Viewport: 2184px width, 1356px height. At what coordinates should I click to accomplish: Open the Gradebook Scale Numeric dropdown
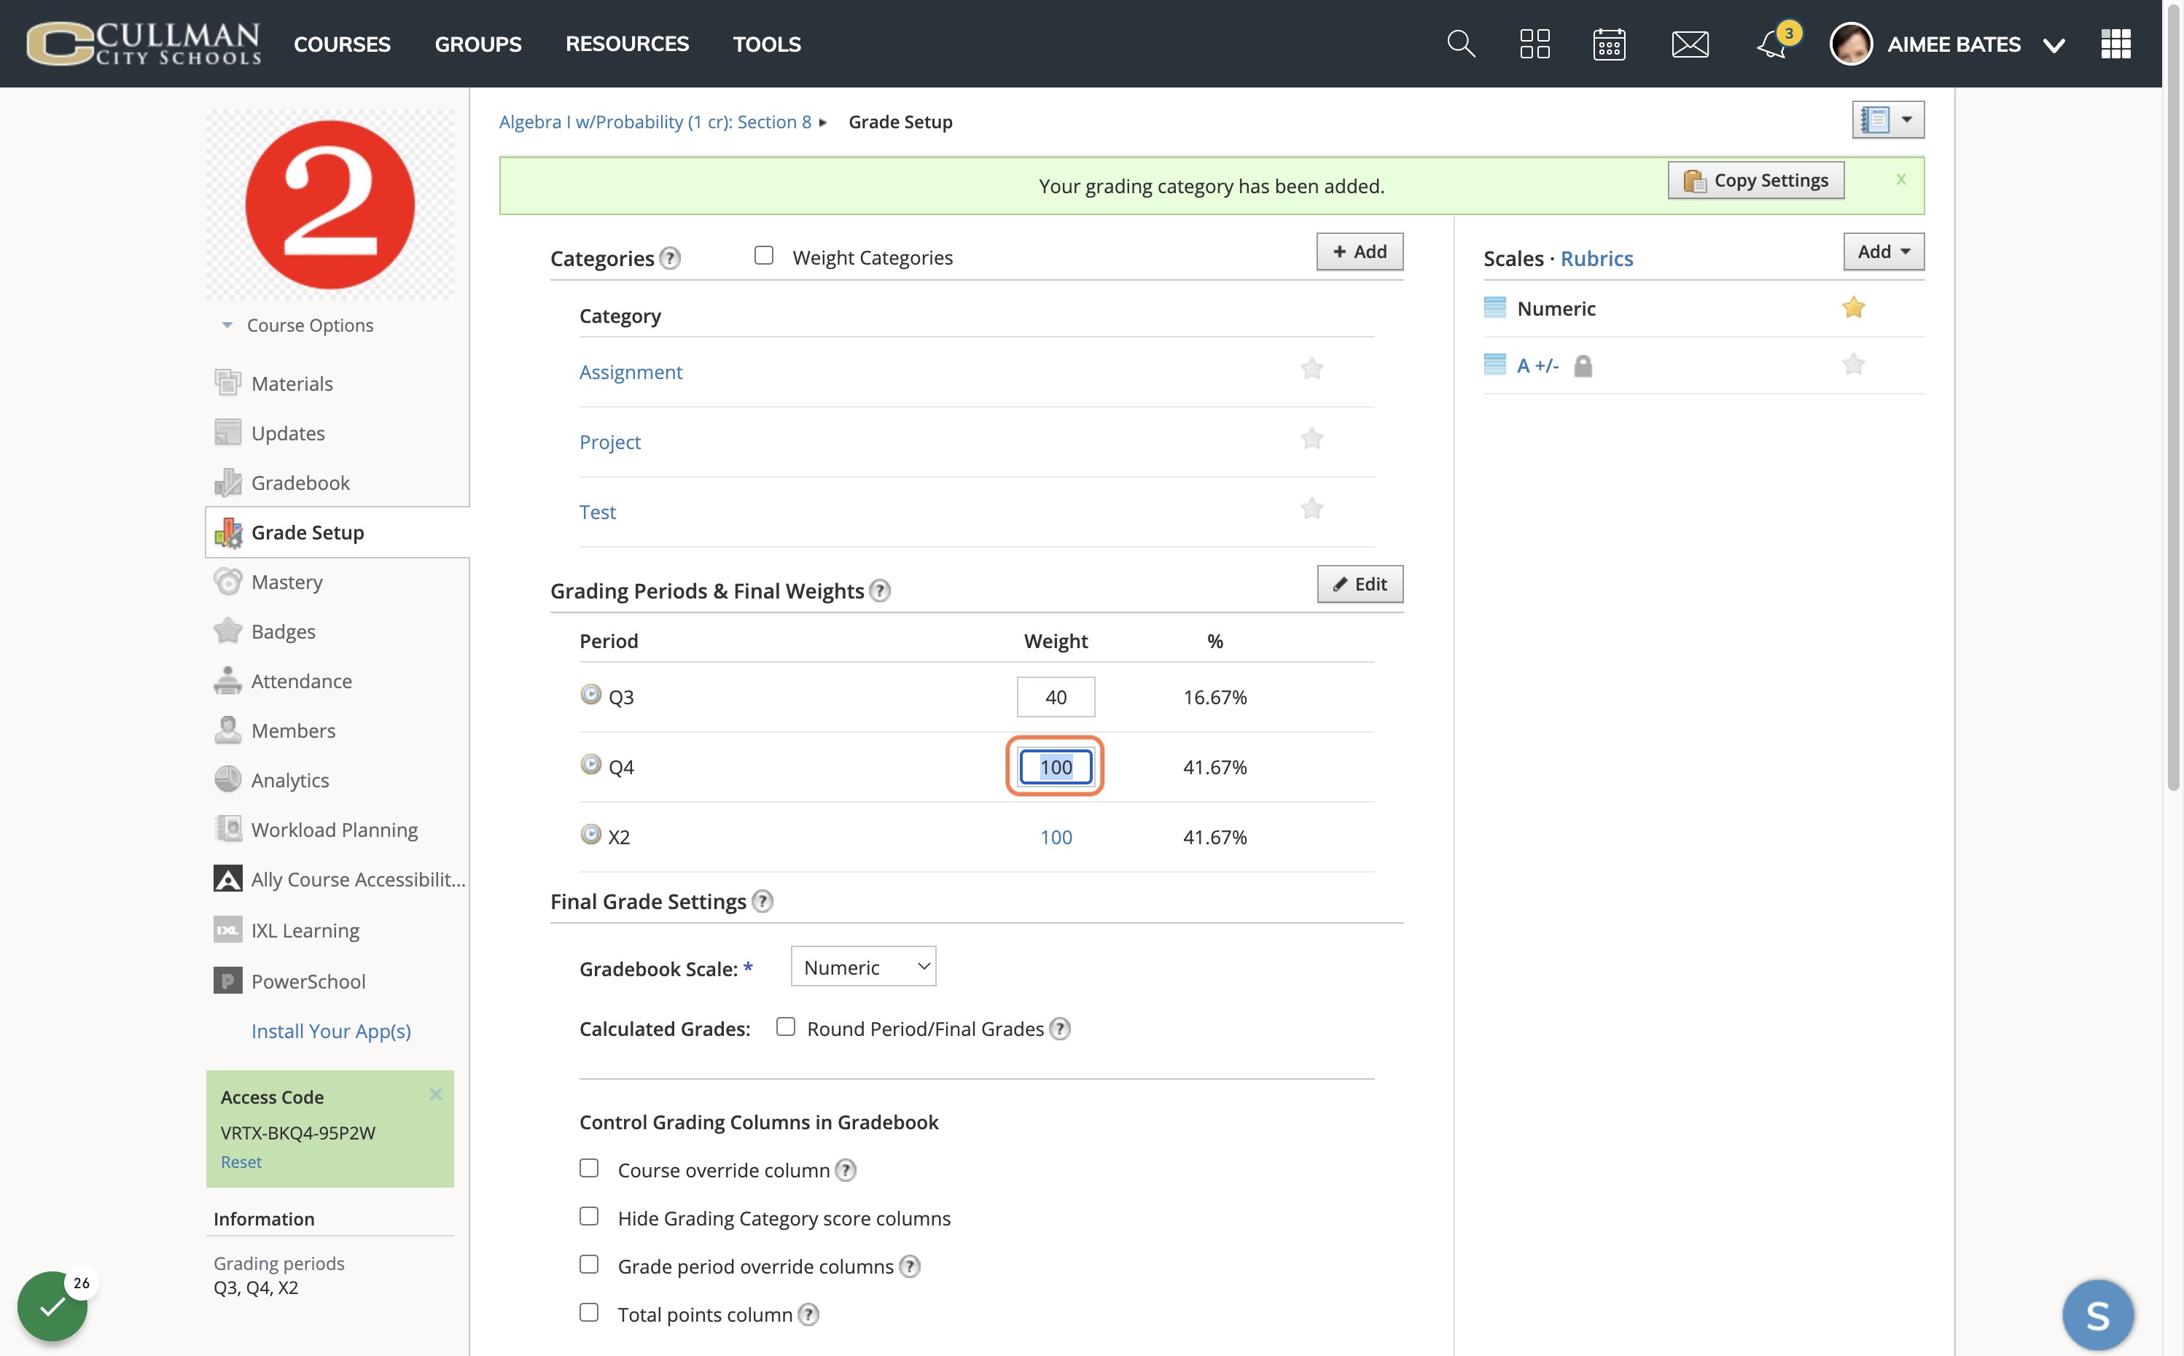tap(863, 967)
